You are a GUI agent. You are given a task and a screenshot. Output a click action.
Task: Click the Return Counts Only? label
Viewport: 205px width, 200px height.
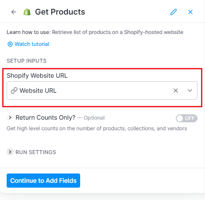tap(46, 117)
